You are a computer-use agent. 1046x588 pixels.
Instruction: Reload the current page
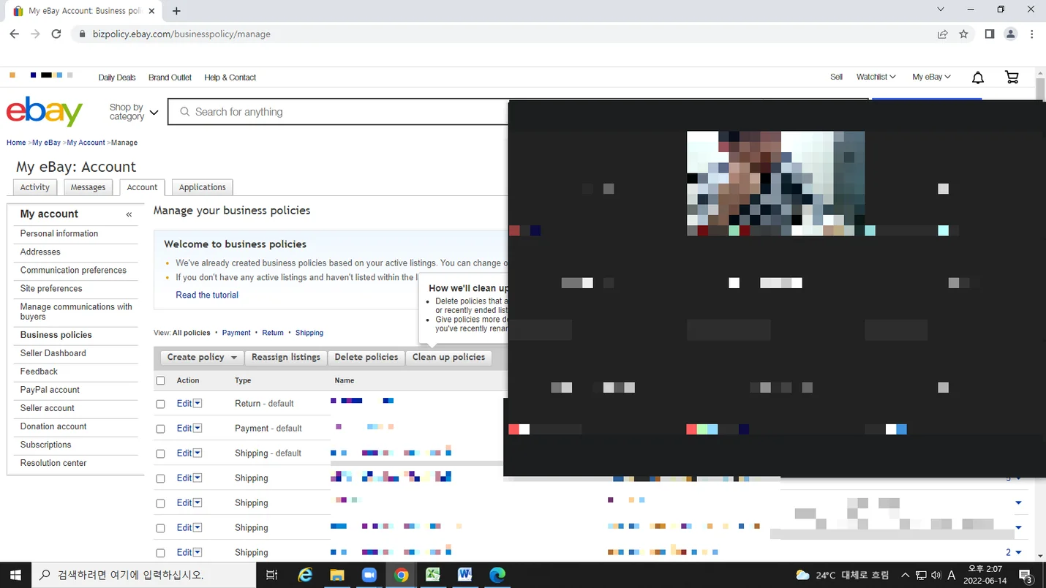[x=56, y=34]
